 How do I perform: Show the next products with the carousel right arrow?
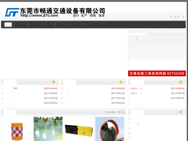pyautogui.click(x=123, y=112)
